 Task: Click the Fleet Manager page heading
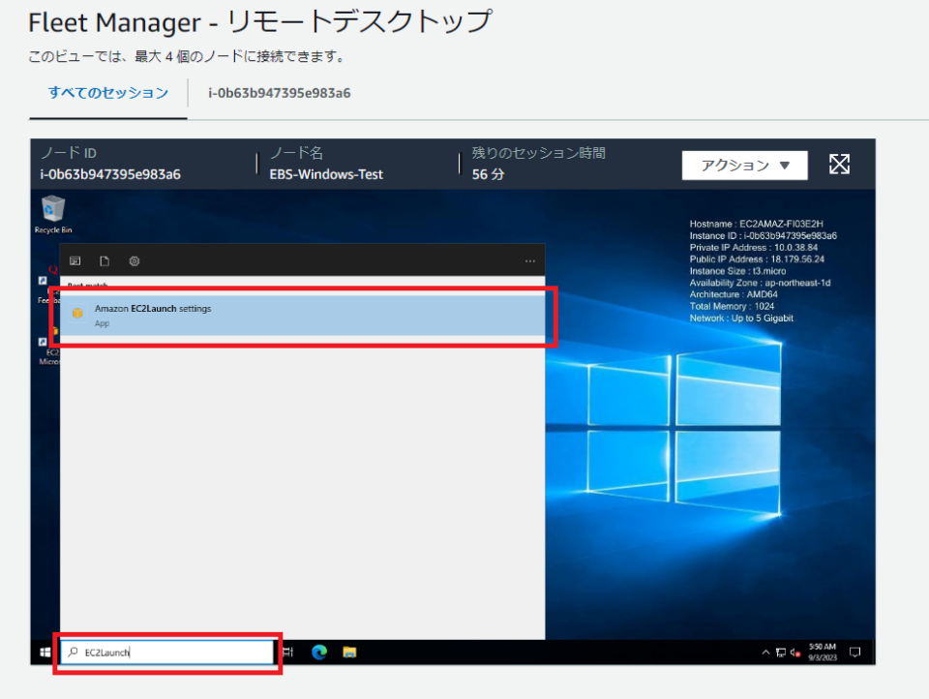(260, 22)
